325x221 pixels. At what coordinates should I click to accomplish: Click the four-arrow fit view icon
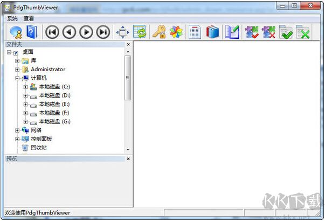click(123, 32)
